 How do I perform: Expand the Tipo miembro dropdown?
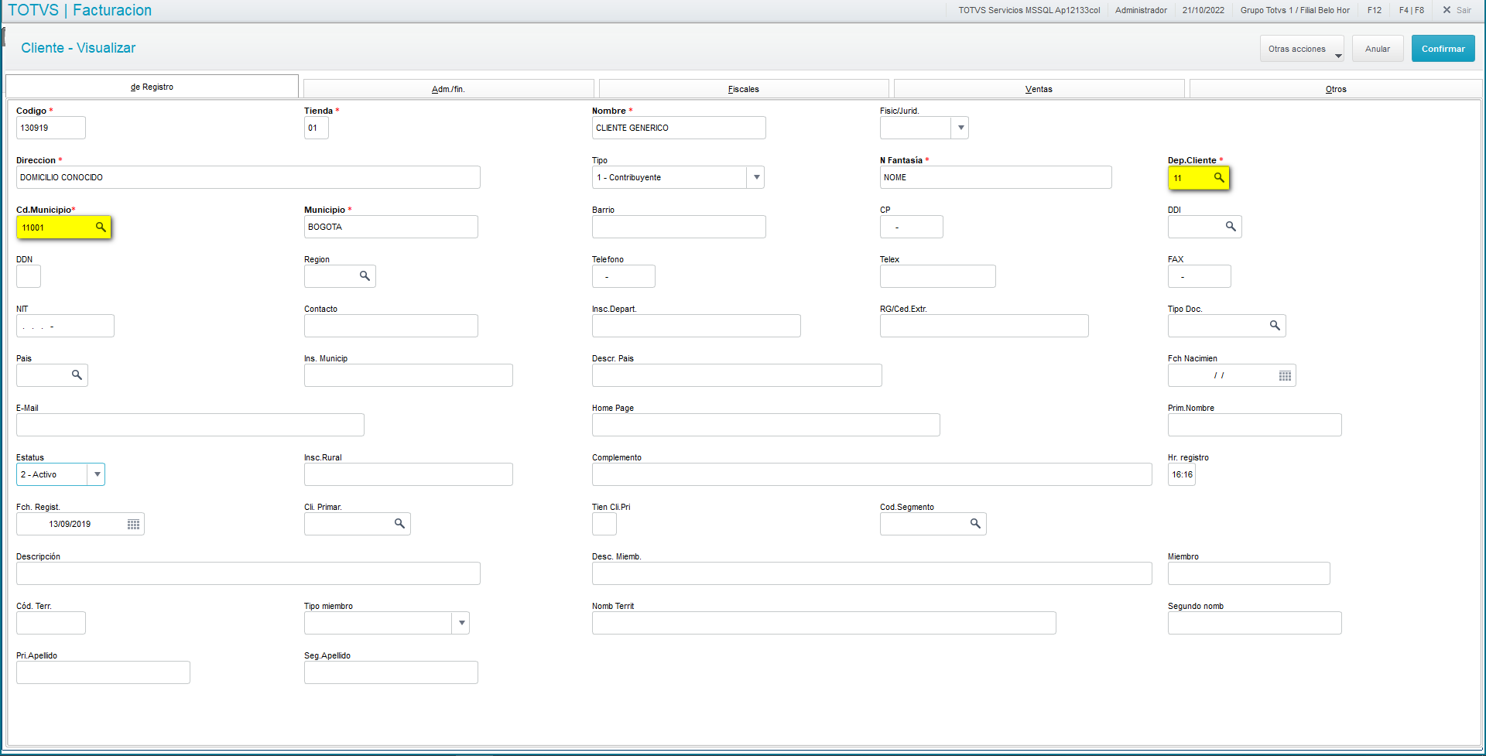click(461, 623)
